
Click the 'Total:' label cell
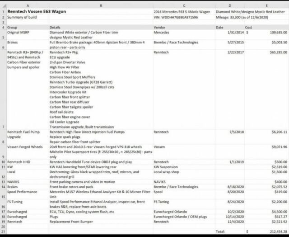tap(230, 232)
